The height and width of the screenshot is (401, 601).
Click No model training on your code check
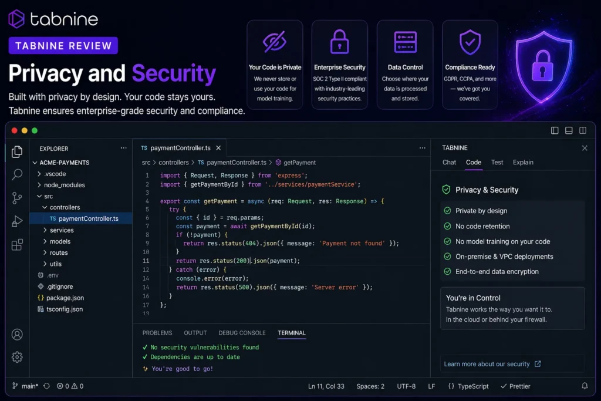pyautogui.click(x=447, y=241)
